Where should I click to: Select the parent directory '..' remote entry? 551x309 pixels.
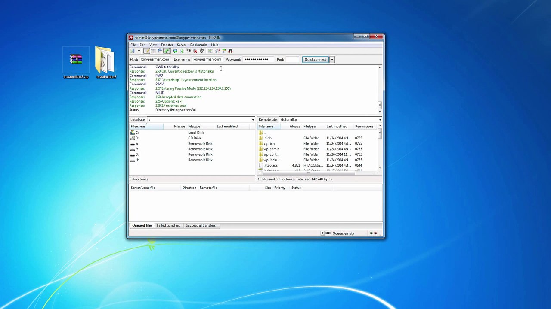(x=317, y=133)
